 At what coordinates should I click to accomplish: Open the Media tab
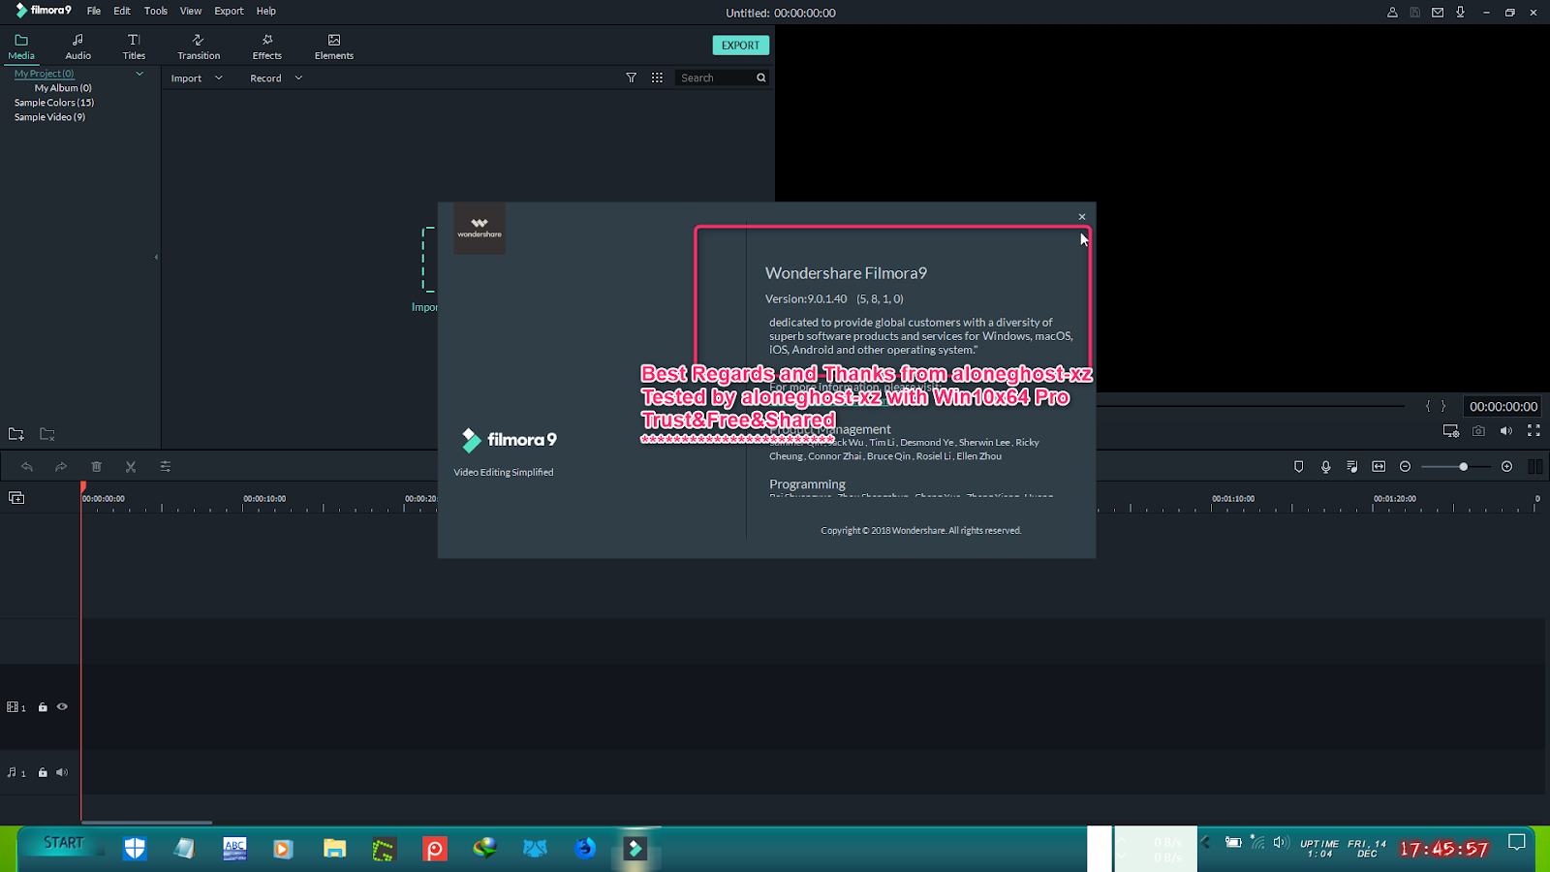(x=21, y=47)
